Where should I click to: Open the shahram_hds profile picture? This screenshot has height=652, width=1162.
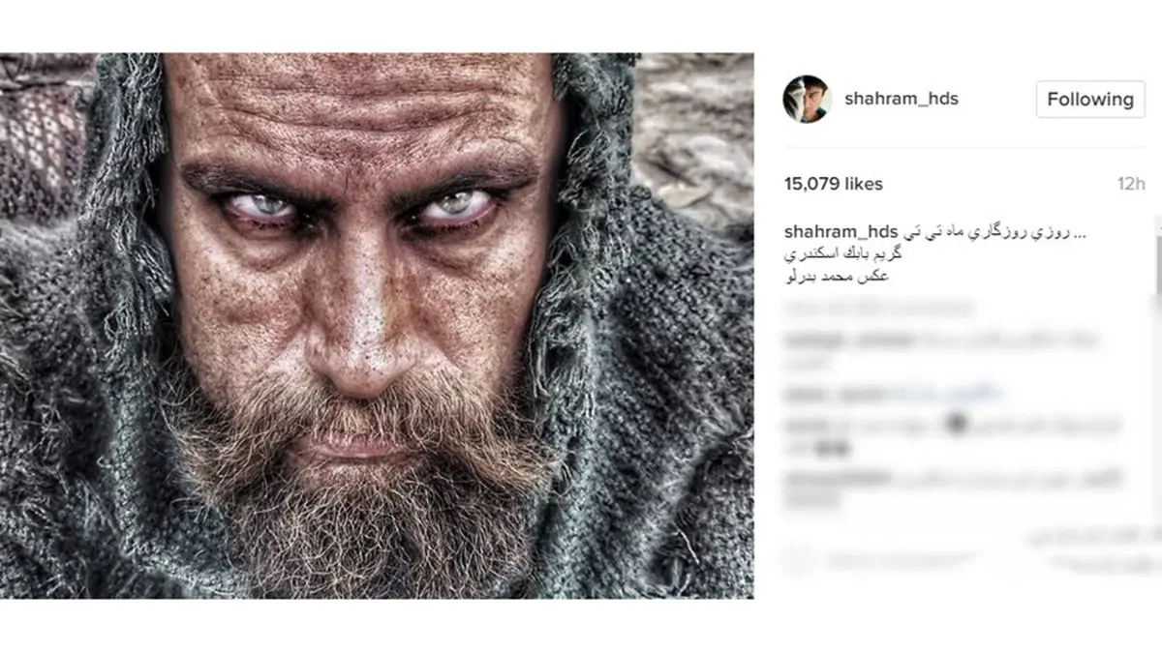[806, 99]
